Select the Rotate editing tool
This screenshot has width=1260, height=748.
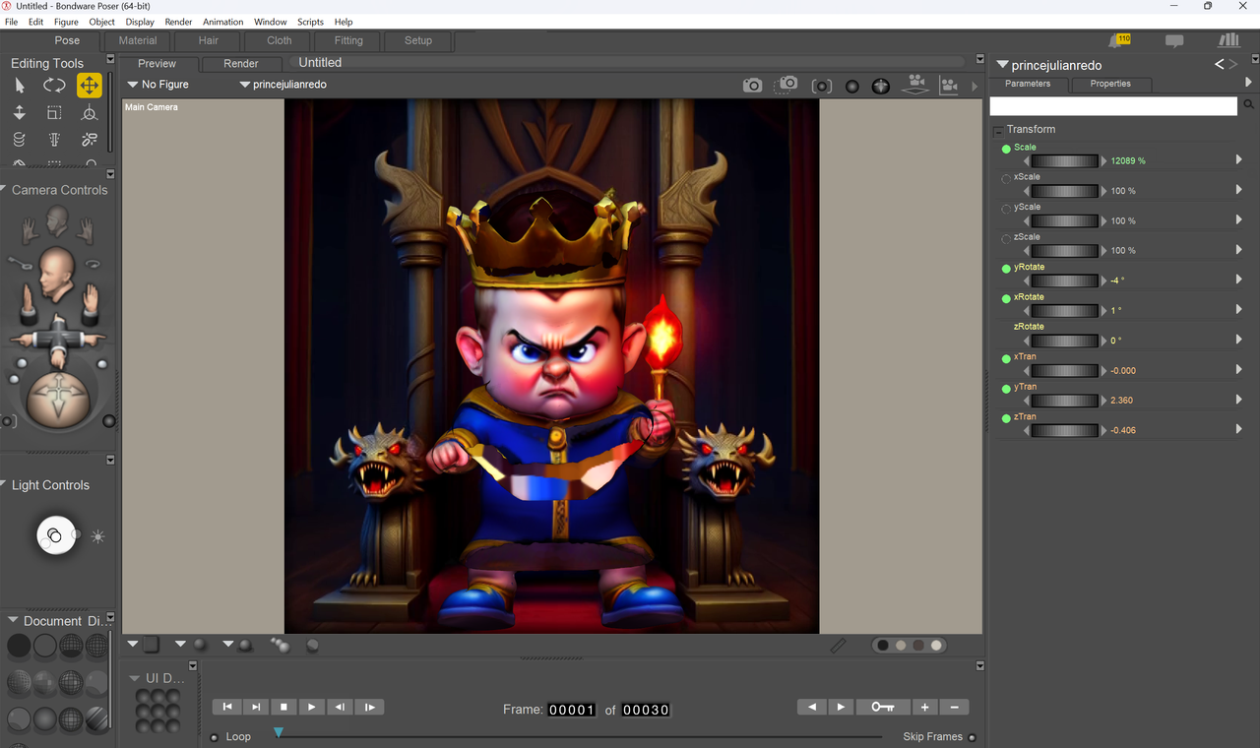pyautogui.click(x=54, y=86)
